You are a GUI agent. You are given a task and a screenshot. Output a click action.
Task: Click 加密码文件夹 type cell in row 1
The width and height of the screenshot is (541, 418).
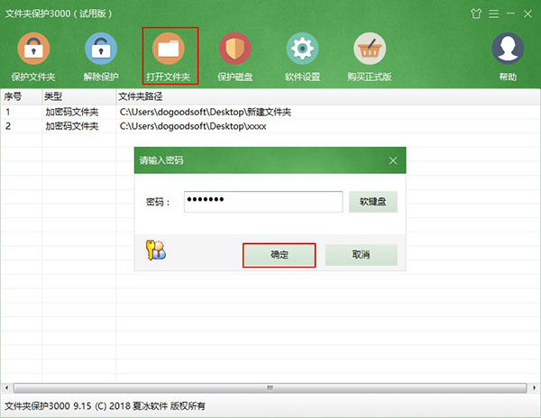(72, 112)
